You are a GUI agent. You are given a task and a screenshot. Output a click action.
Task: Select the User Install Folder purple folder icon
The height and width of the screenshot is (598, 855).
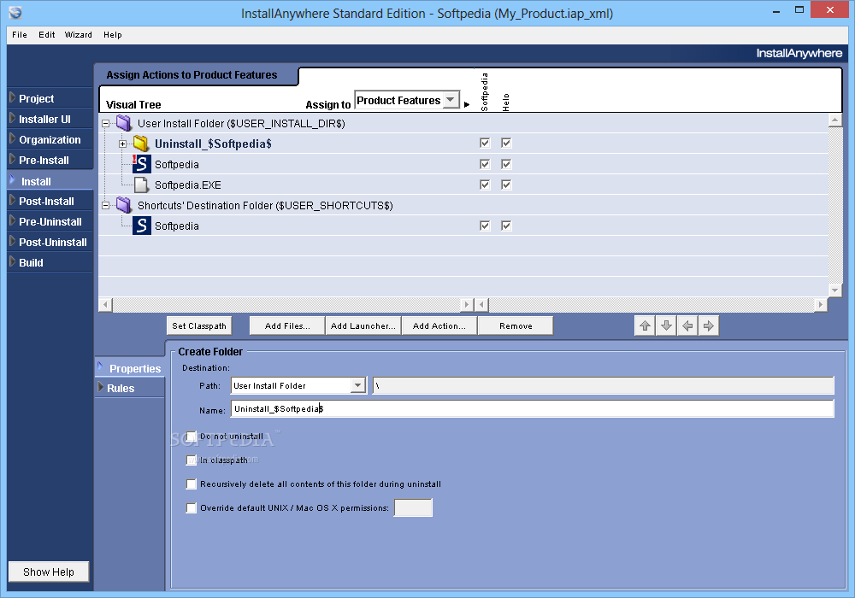124,123
